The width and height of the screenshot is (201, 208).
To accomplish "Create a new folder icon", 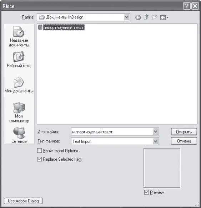I will point(155,17).
